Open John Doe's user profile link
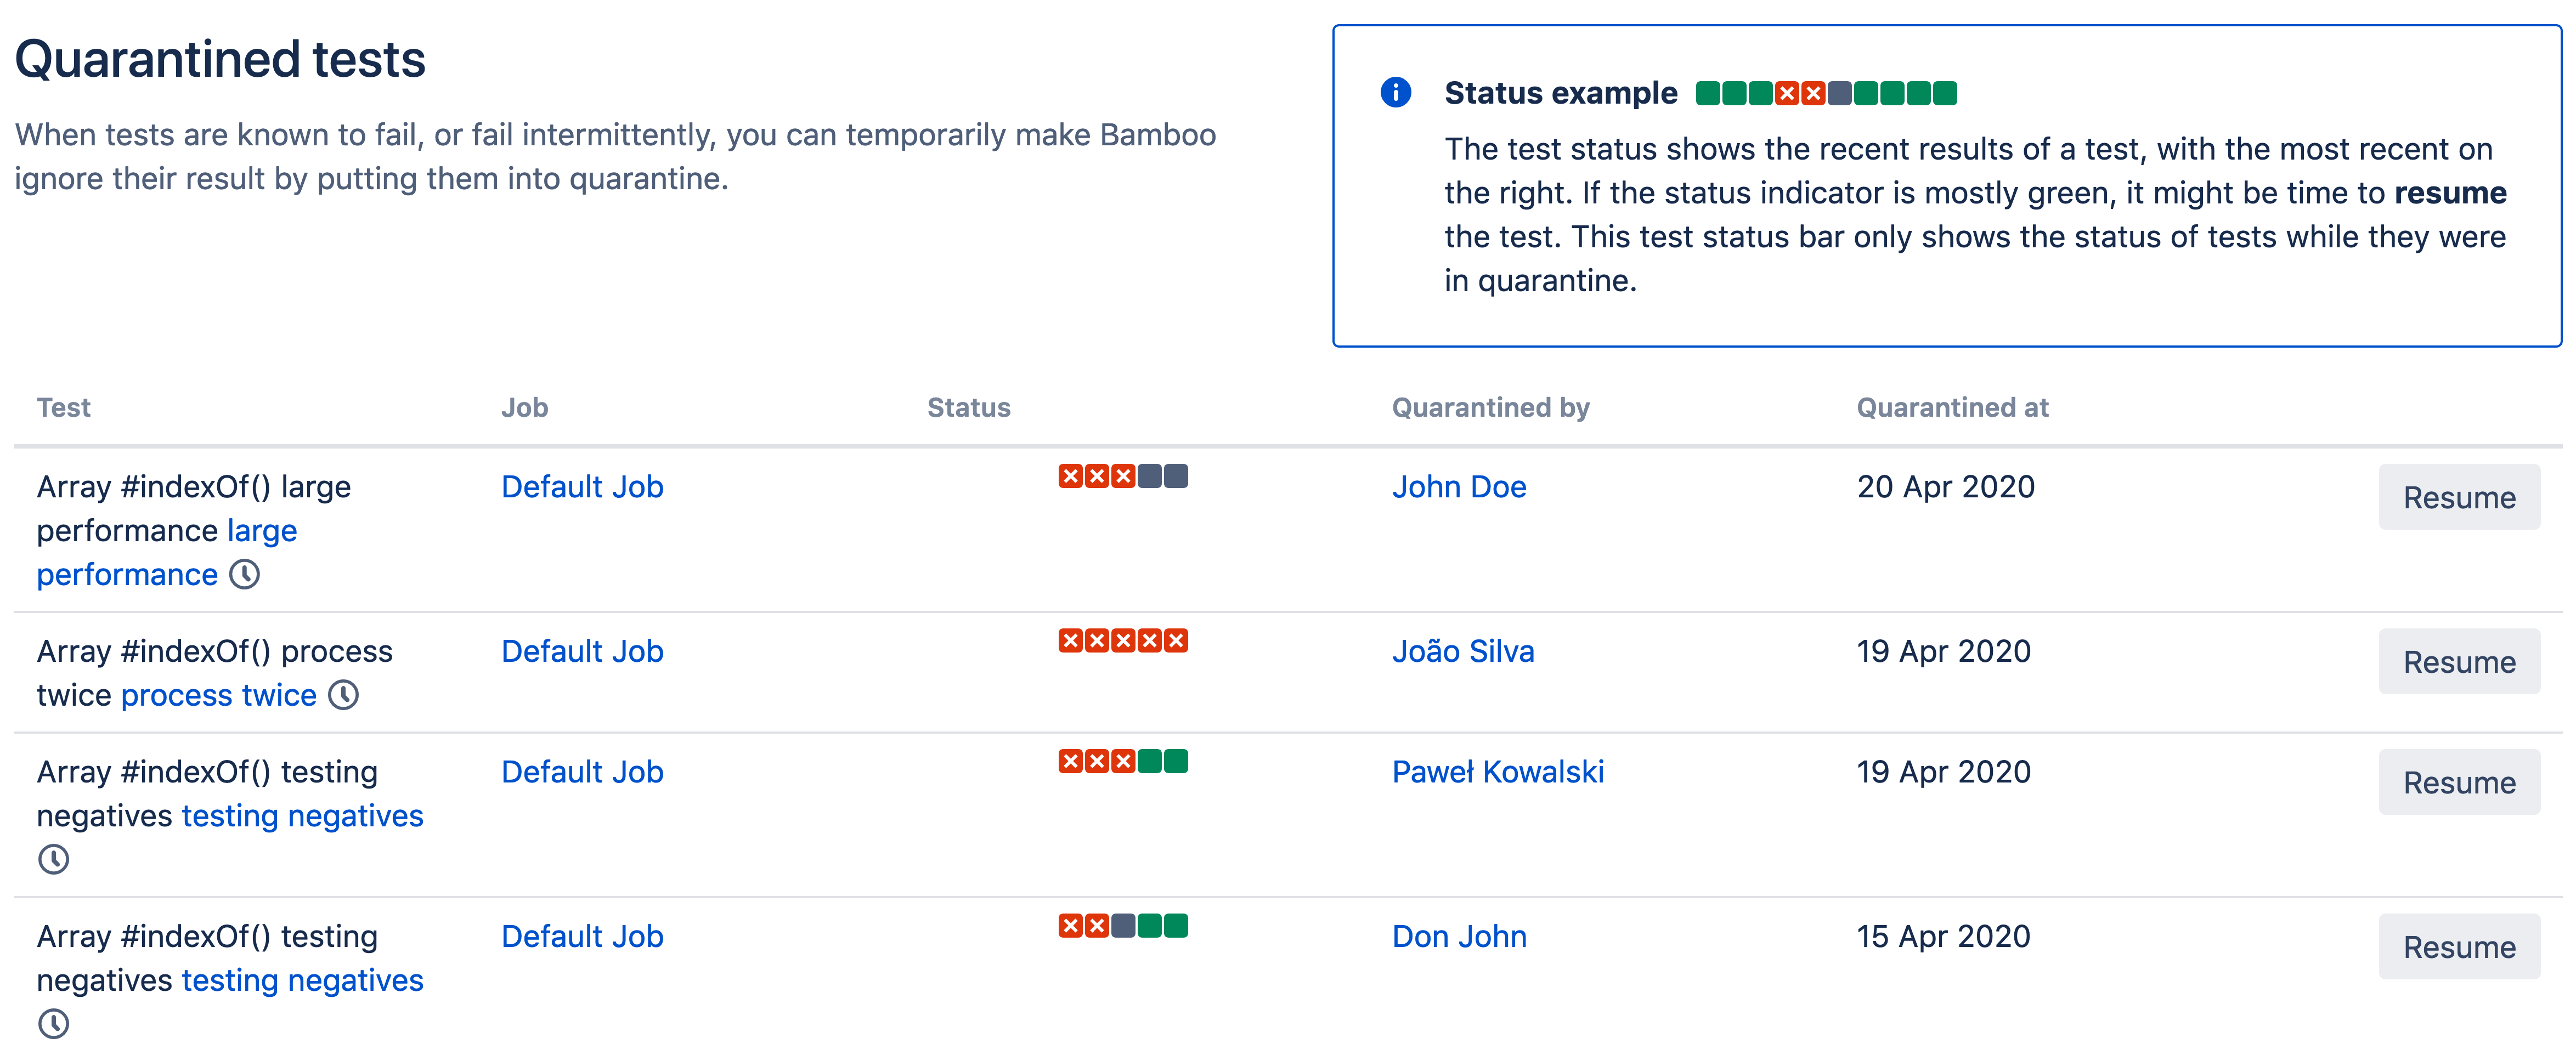 (1459, 487)
